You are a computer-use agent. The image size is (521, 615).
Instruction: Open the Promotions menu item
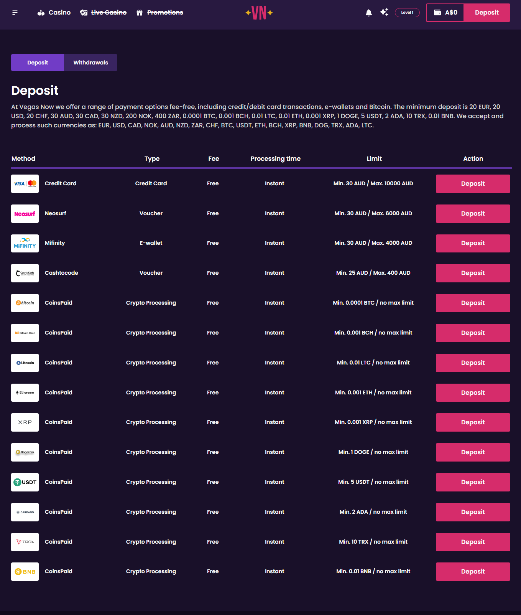[160, 13]
